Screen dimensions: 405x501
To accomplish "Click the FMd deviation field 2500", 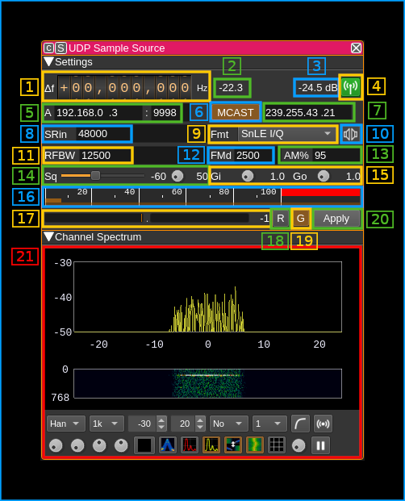I will click(x=253, y=156).
